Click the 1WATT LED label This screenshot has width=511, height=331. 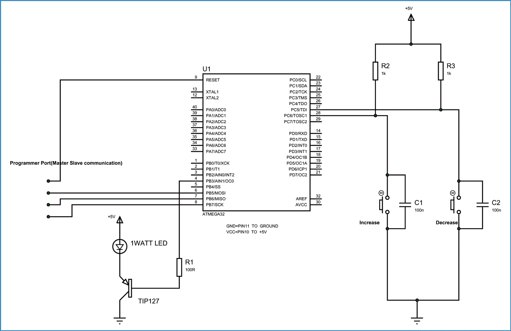tap(149, 243)
